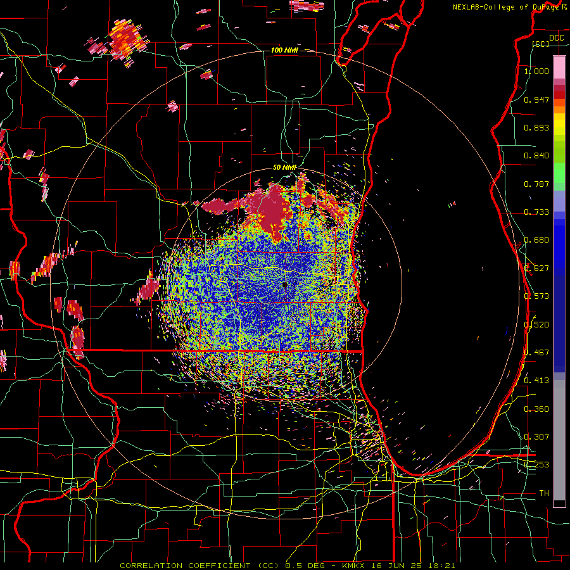This screenshot has height=570, width=570.
Task: Click the 0.253 scale value
Action: click(x=536, y=465)
